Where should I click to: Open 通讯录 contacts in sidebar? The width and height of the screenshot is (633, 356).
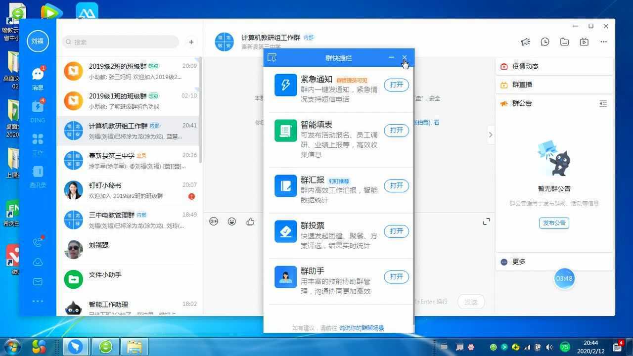click(38, 173)
